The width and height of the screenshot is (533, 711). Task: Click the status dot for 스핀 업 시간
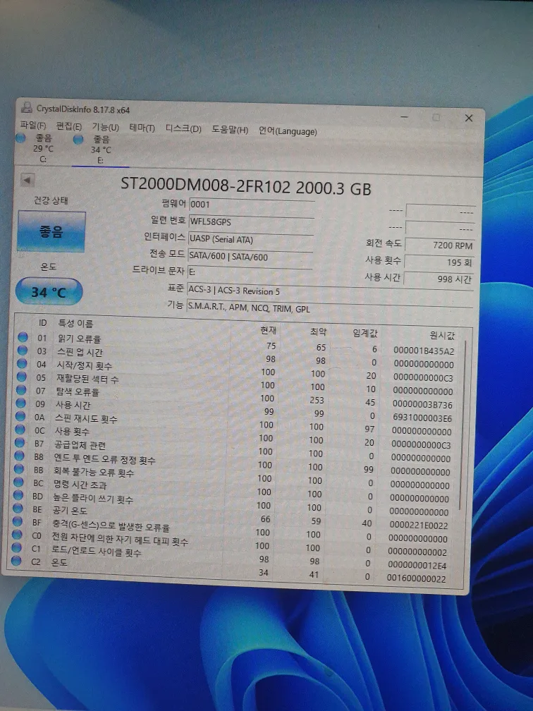click(x=23, y=350)
